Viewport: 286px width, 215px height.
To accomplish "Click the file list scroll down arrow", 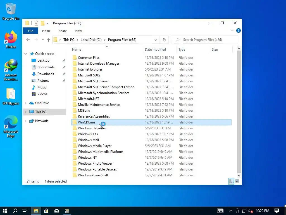I will [x=239, y=176].
